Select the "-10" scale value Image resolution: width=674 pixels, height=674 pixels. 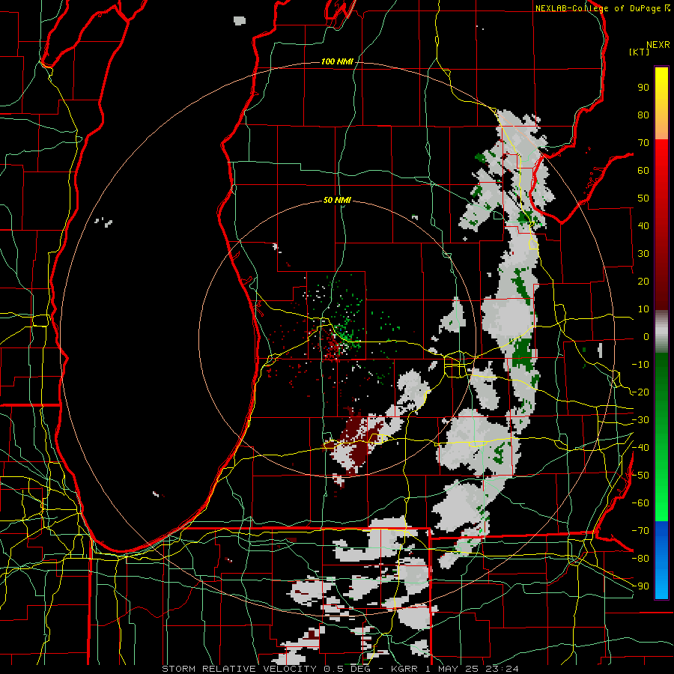click(x=640, y=365)
